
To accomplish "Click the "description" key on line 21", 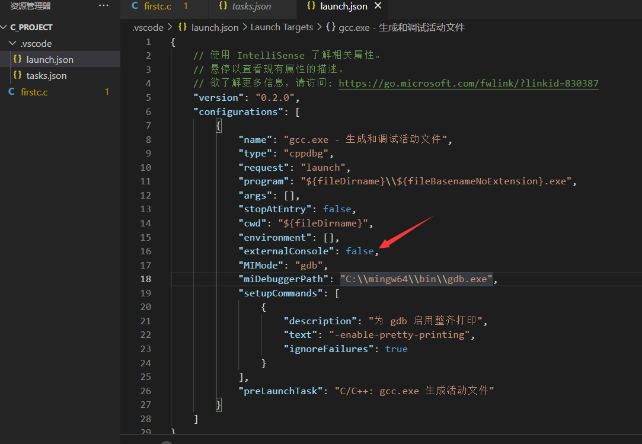I will pos(320,321).
